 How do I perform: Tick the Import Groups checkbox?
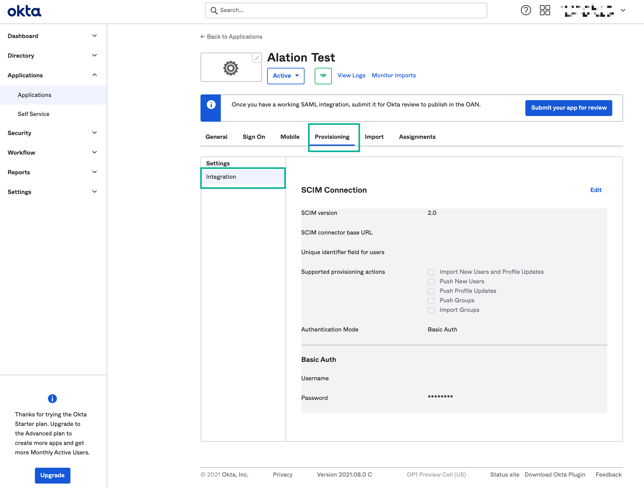pyautogui.click(x=431, y=310)
